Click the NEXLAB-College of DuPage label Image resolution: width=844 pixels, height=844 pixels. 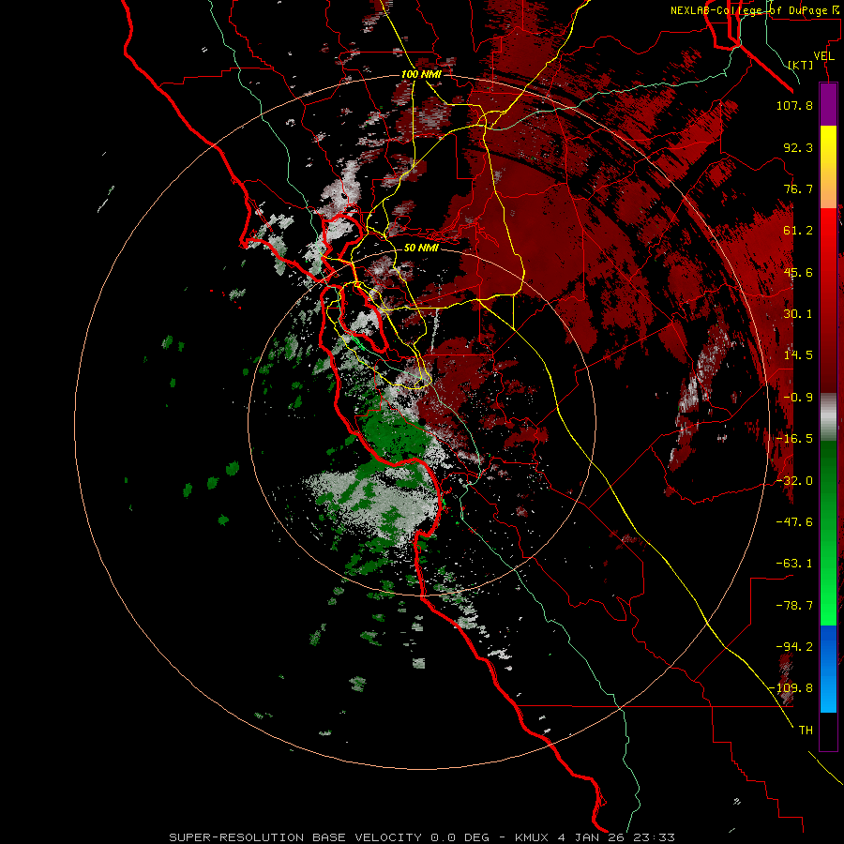[755, 10]
